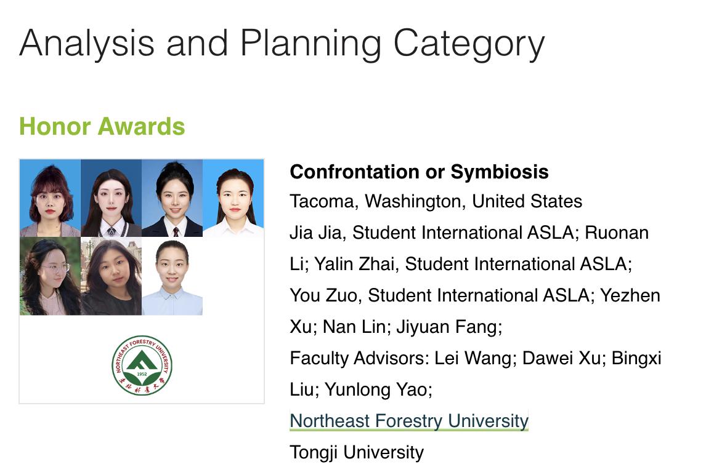The width and height of the screenshot is (706, 467).
Task: Select the white-shirt portrait on bright blue background
Action: pos(233,198)
